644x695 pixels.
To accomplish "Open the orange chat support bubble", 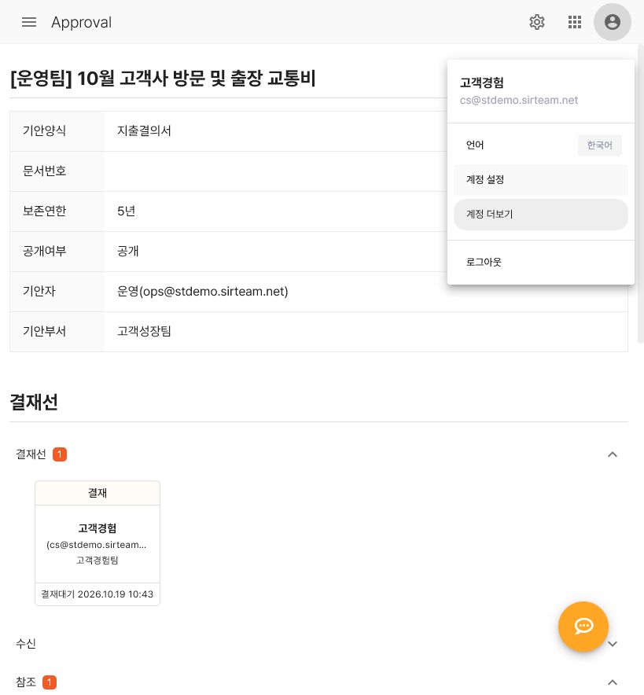I will pyautogui.click(x=583, y=626).
